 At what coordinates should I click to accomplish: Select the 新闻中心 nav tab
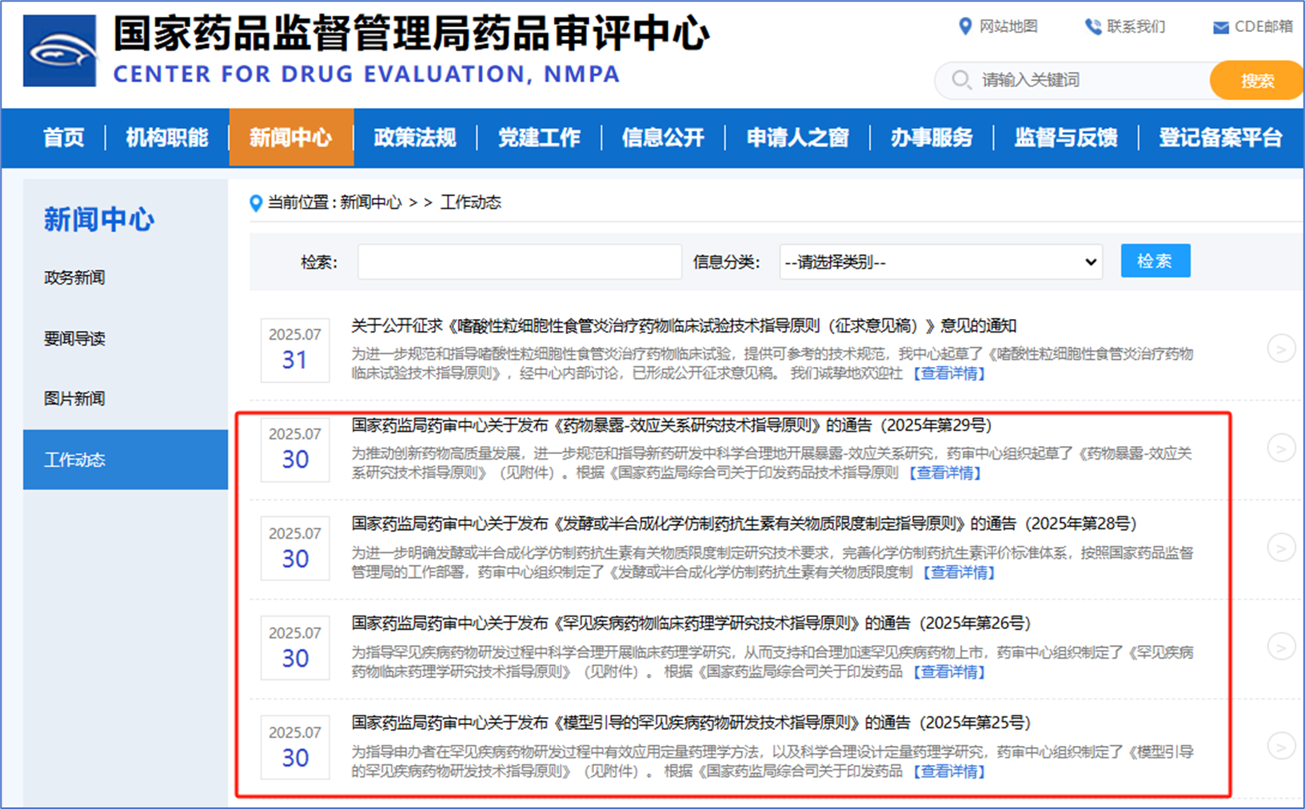[x=291, y=137]
